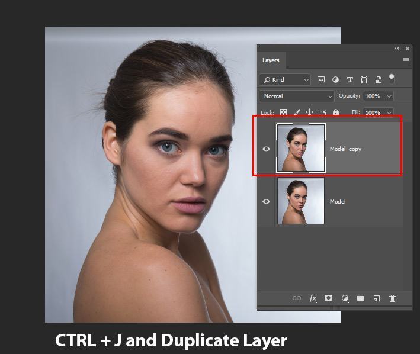Viewport: 420px width, 354px height.
Task: Create a new layer group folder
Action: (x=360, y=298)
